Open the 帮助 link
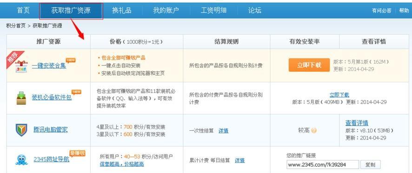This screenshot has width=412, height=173. tap(404, 11)
